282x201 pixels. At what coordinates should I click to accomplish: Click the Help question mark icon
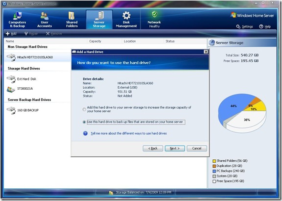261,26
